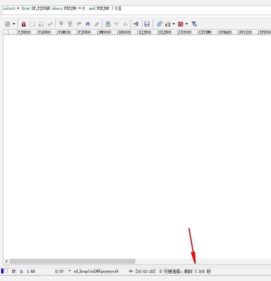
Task: Expand the sd_hospital connection dropdown arrow
Action: (70, 271)
